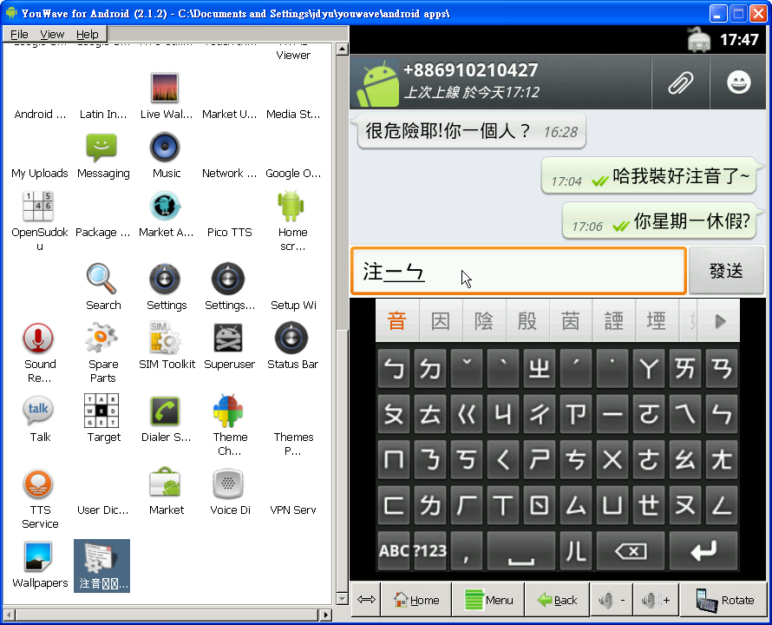Click the Home button in emulator bar

(x=416, y=600)
